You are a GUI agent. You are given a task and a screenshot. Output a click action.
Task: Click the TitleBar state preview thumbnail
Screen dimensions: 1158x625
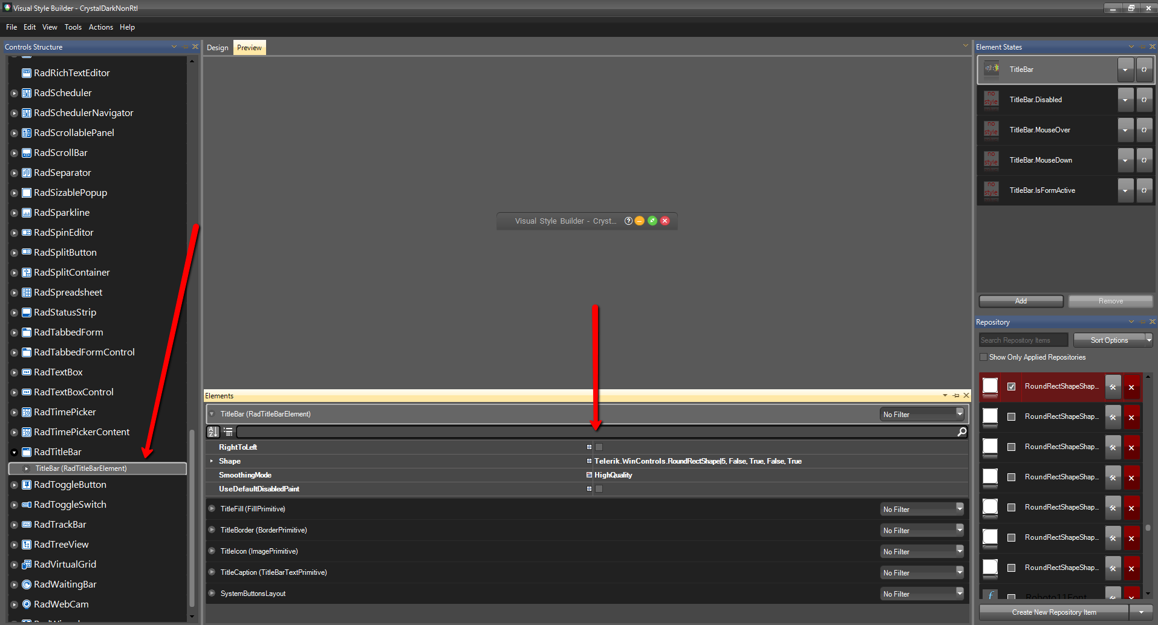pos(992,69)
